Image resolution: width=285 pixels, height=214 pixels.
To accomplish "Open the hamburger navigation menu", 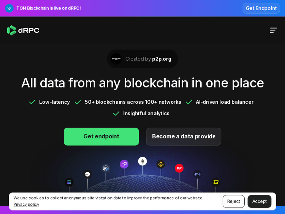I will coord(274,30).
